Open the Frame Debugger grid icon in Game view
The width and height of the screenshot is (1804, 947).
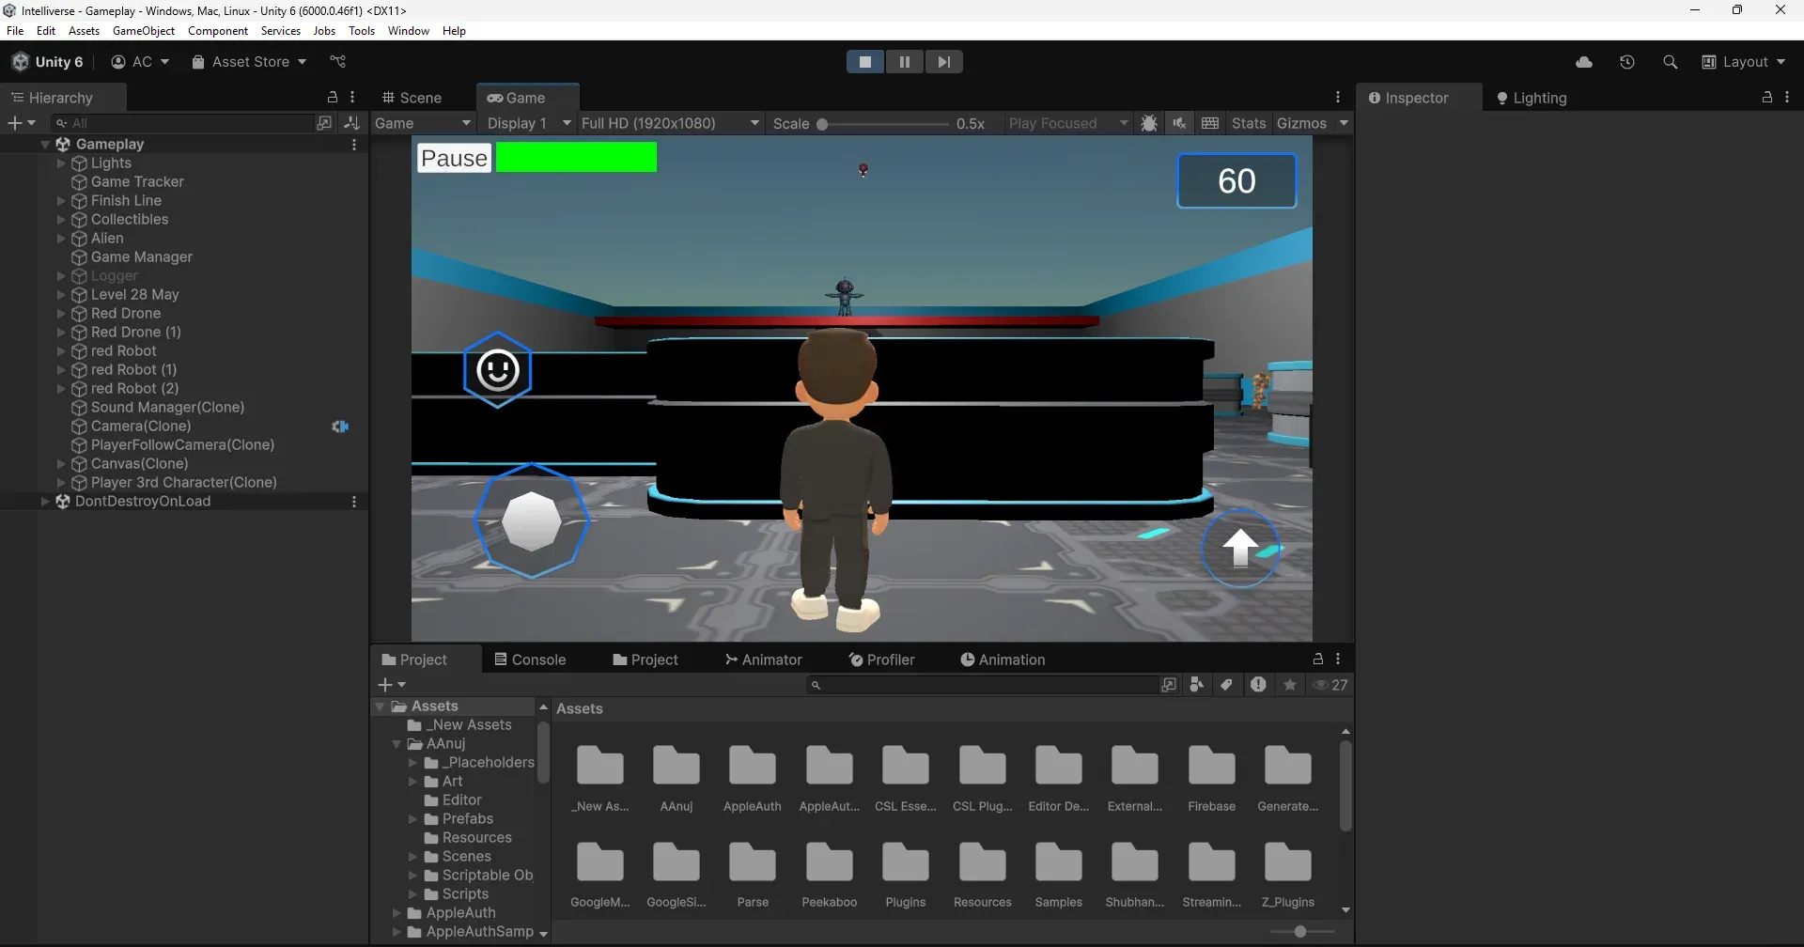[x=1210, y=123]
